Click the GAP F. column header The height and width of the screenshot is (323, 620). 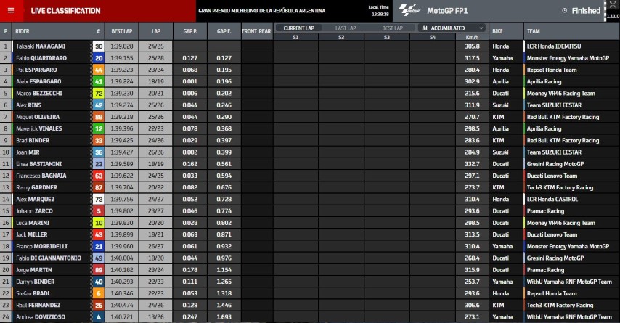(x=224, y=31)
